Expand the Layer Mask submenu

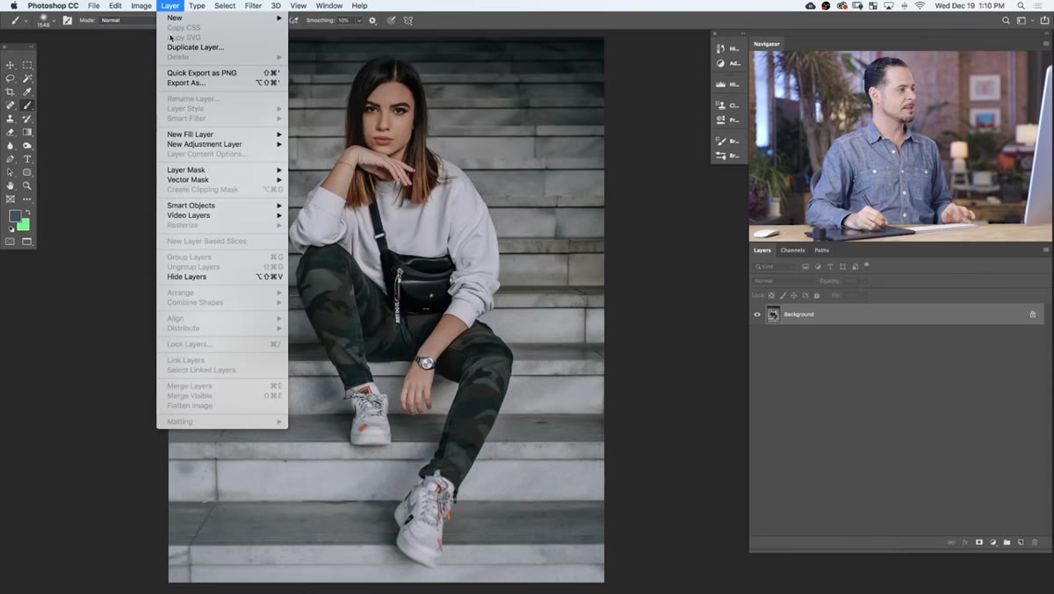point(222,170)
